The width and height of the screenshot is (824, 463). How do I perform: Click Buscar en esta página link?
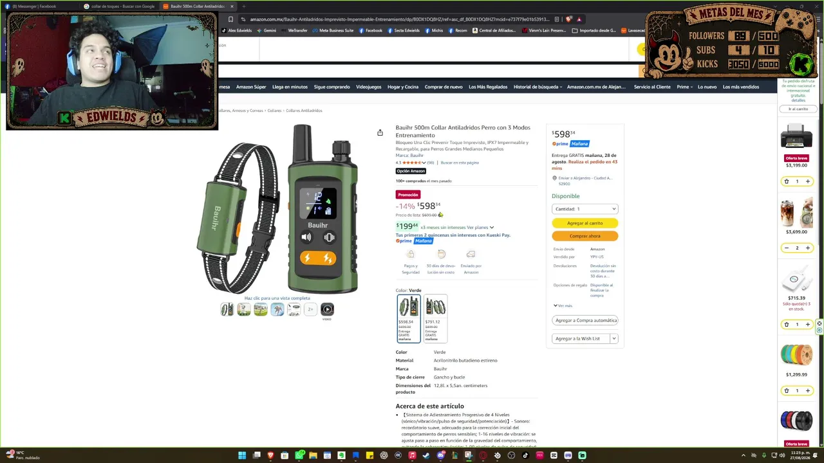[x=460, y=163]
